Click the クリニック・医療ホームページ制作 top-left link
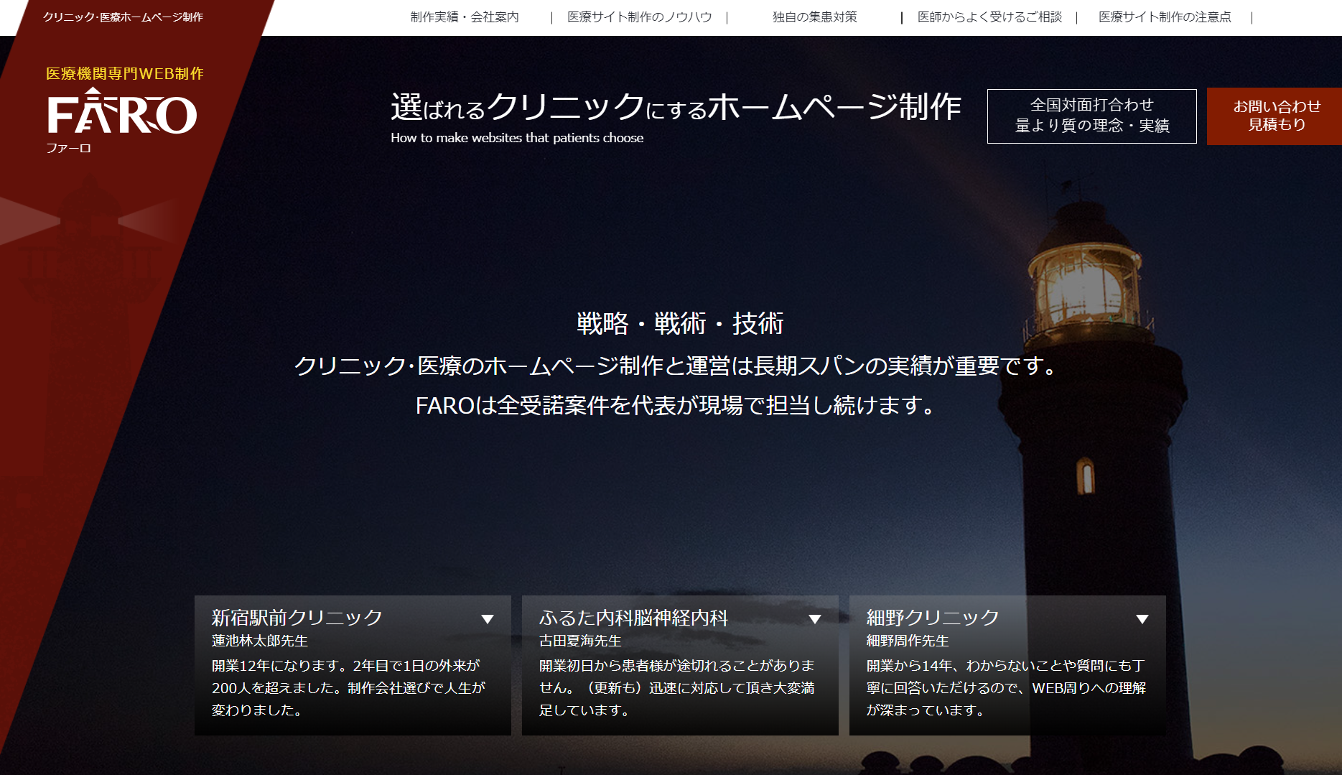1342x775 pixels. [123, 17]
